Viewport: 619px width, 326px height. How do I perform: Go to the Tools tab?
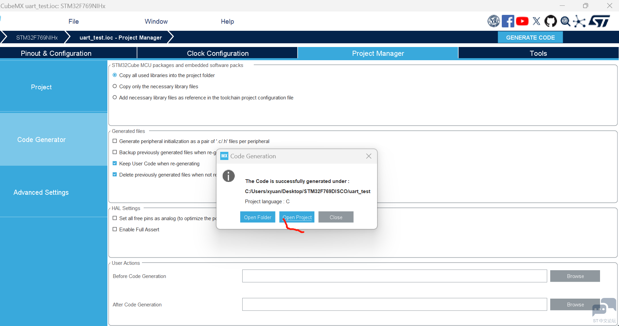538,53
